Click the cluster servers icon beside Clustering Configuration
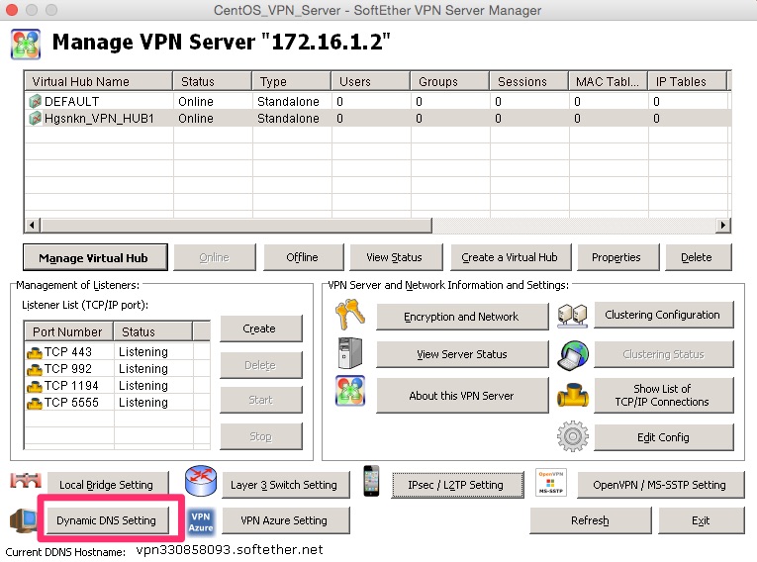The width and height of the screenshot is (757, 562). click(572, 316)
